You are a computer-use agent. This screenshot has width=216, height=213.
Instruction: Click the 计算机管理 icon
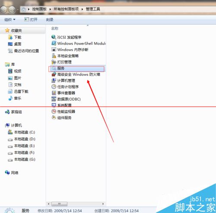54,80
